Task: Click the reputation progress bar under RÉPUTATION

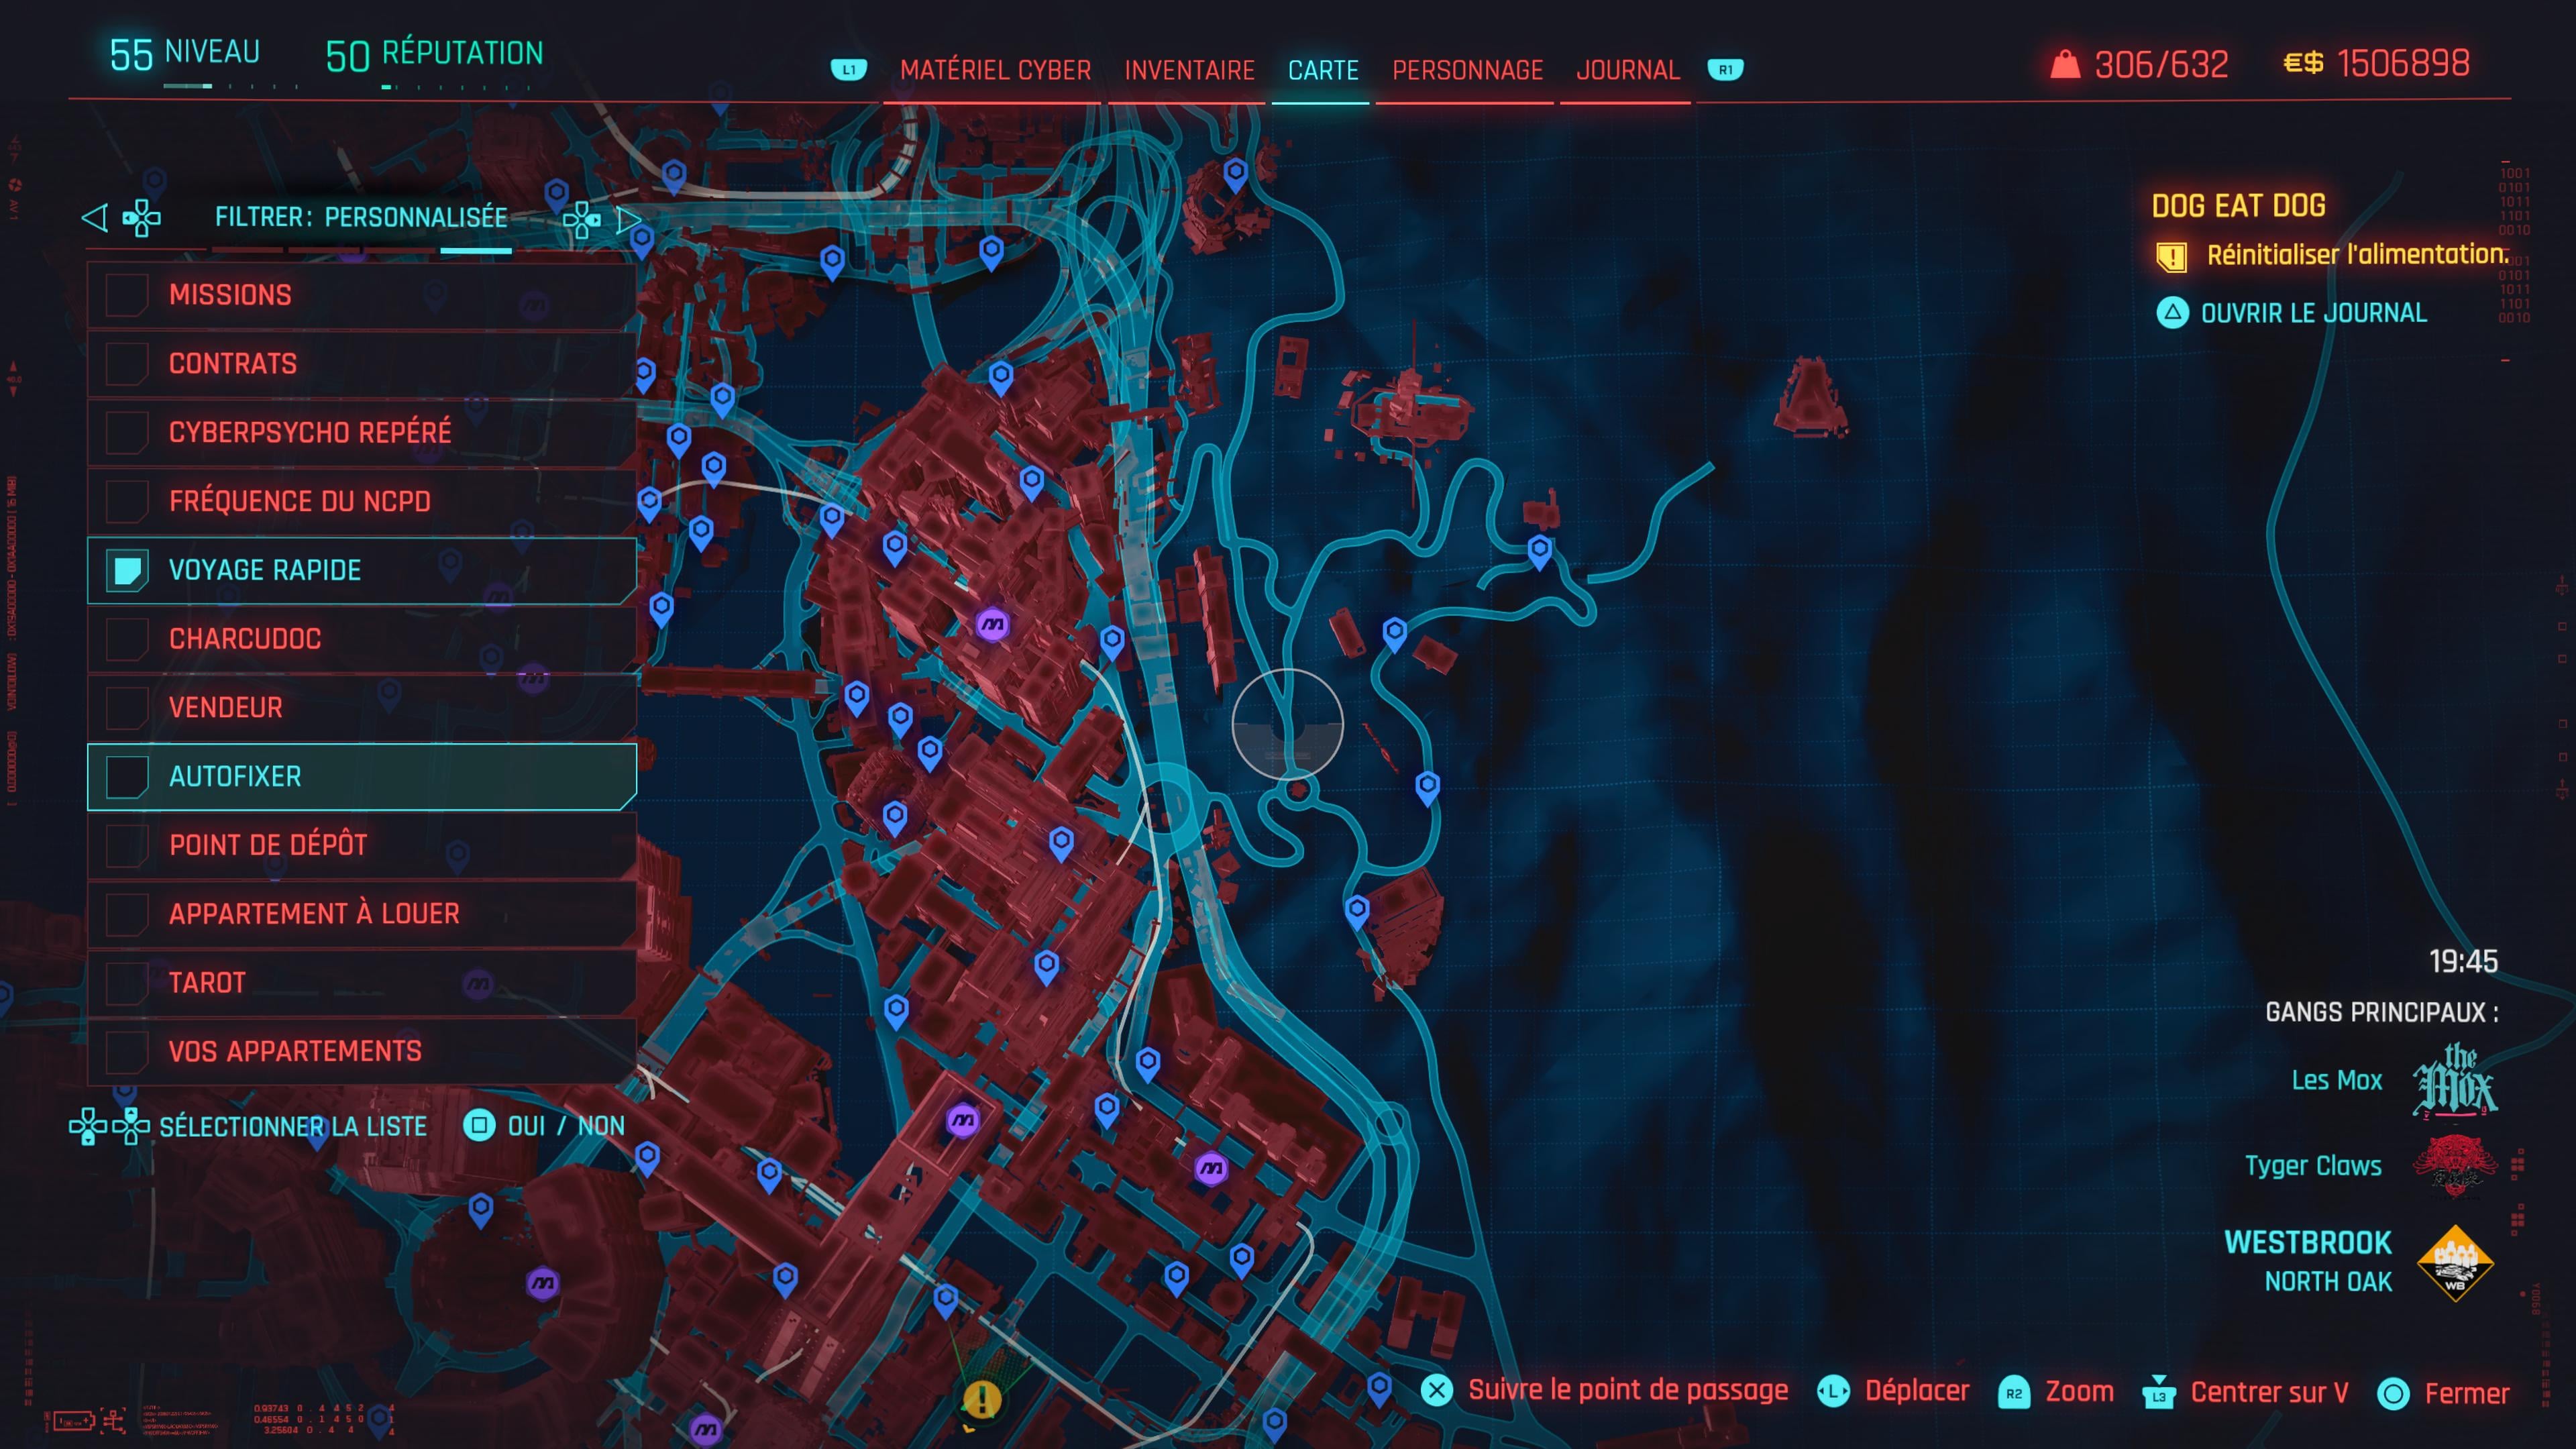Action: coord(456,88)
